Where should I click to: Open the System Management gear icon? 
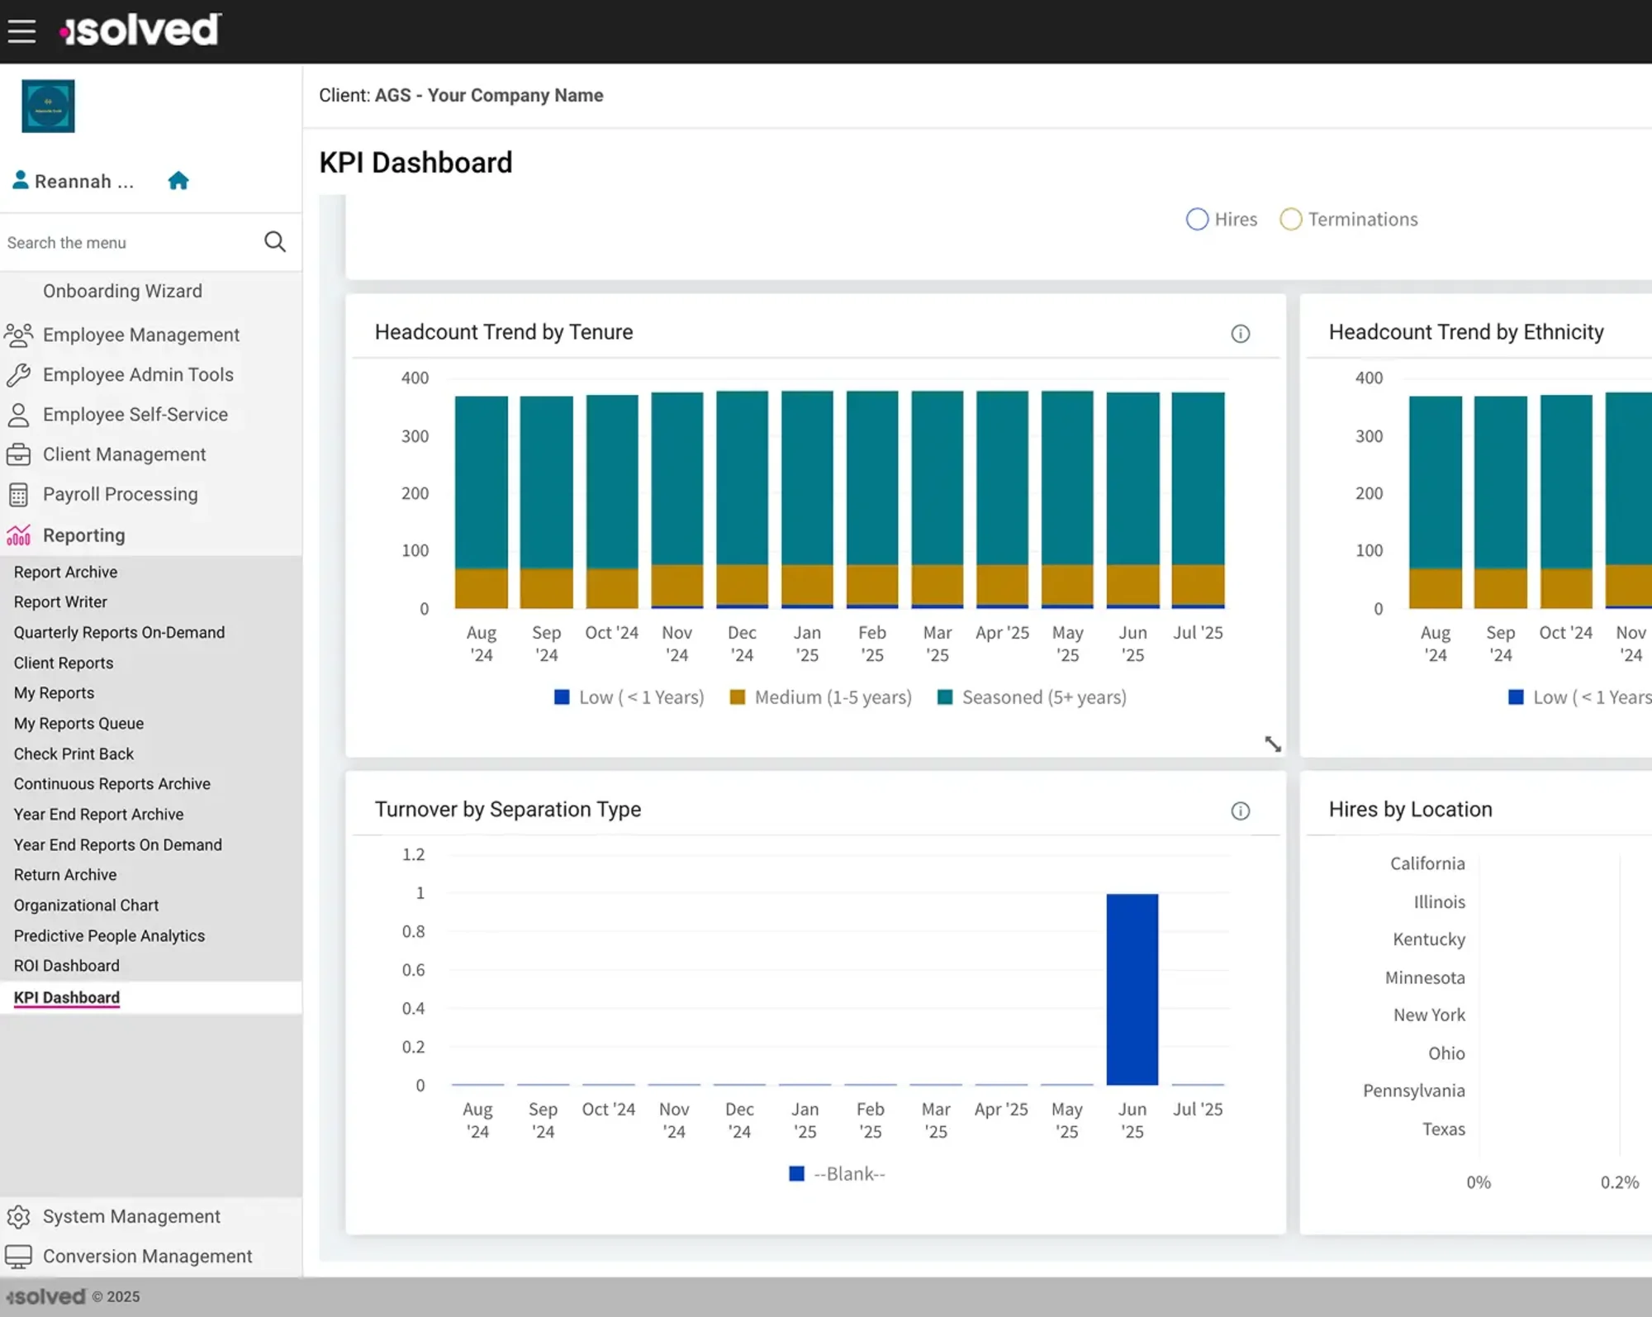pyautogui.click(x=19, y=1216)
